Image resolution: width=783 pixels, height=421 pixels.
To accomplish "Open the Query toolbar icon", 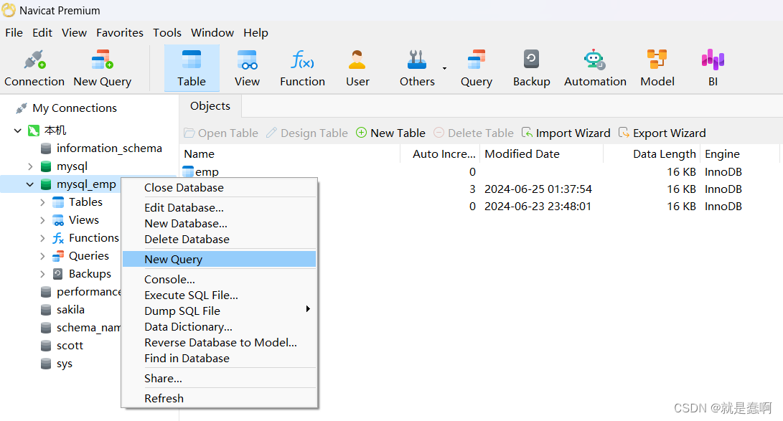I will [x=477, y=60].
